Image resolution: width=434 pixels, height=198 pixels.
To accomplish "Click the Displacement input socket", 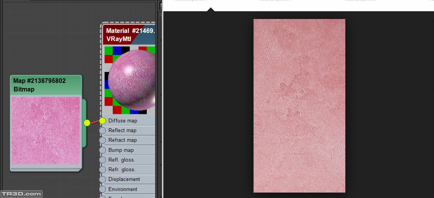I will click(x=102, y=179).
